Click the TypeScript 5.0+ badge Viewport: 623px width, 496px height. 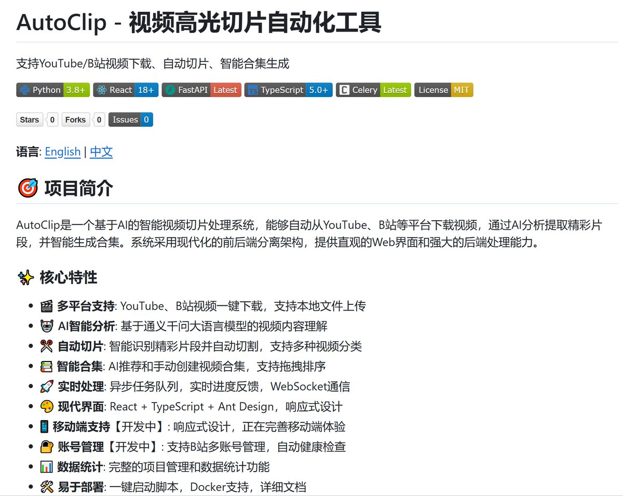coord(288,90)
